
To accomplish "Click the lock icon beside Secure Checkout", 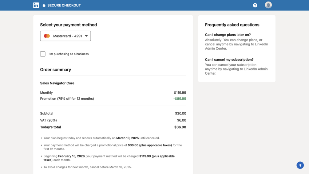I will (44, 5).
